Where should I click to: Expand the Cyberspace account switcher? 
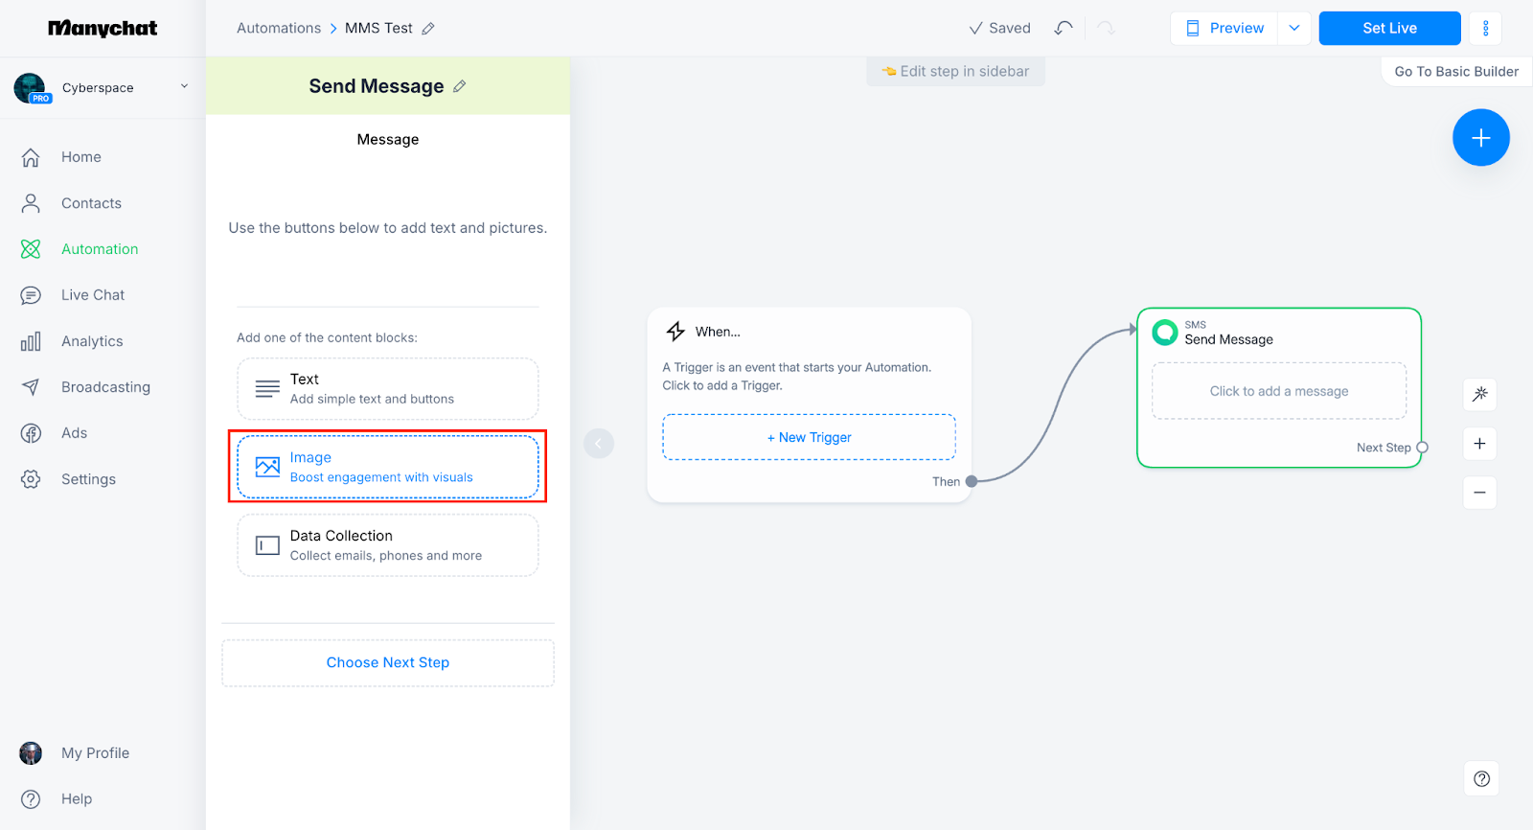pos(184,87)
